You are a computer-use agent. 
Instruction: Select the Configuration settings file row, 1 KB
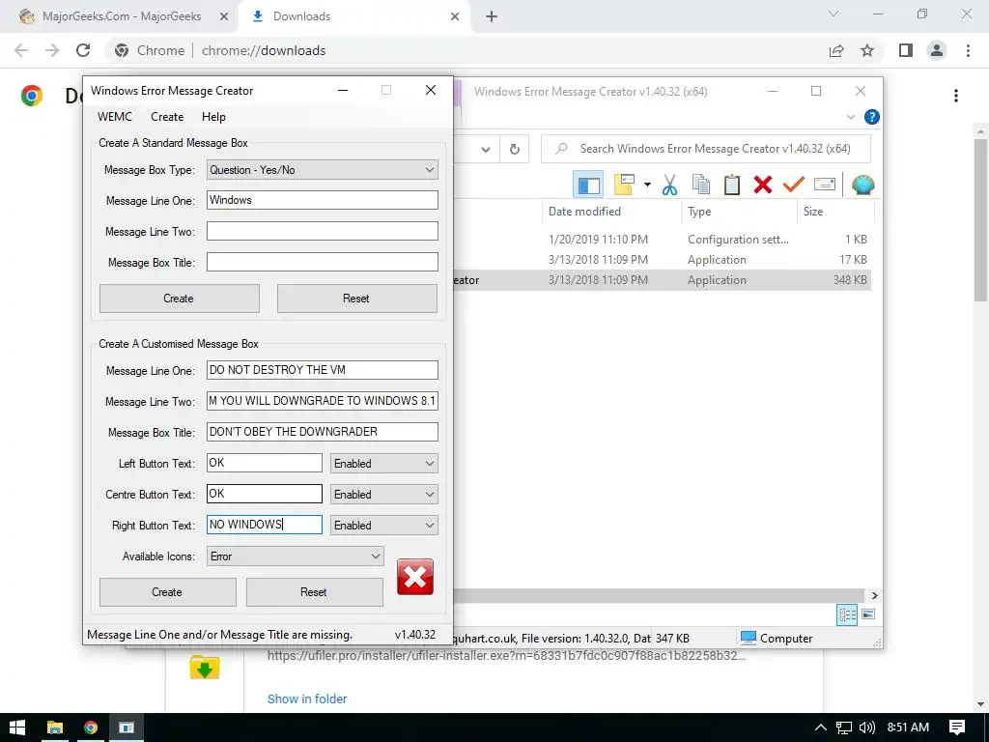(x=663, y=240)
